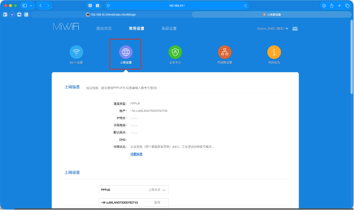This screenshot has width=354, height=210.
Task: Open the Wi-Fi设置 icon
Action: click(x=76, y=52)
